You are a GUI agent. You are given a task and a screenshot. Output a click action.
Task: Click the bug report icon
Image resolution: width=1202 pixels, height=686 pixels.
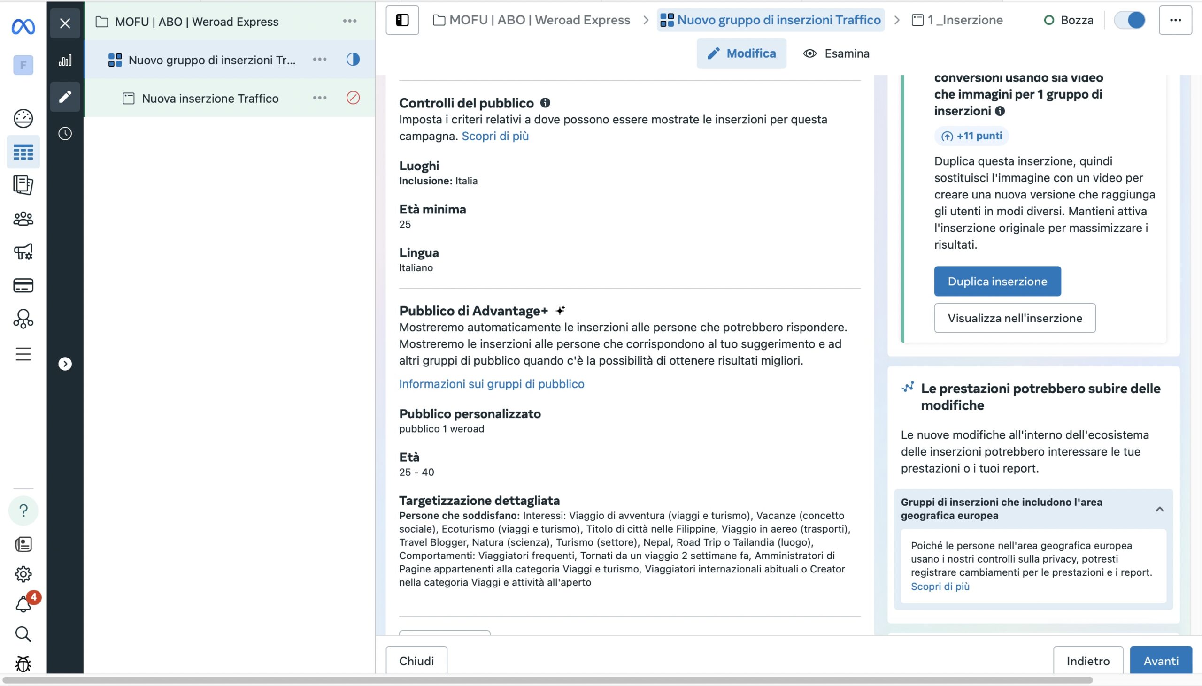coord(23,664)
